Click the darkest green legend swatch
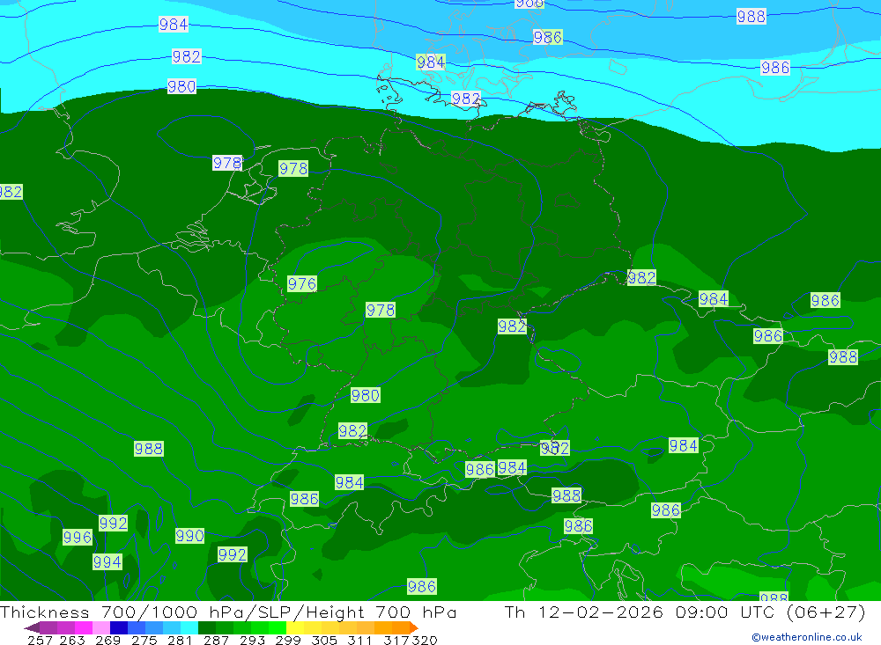881x645 pixels. [x=207, y=627]
